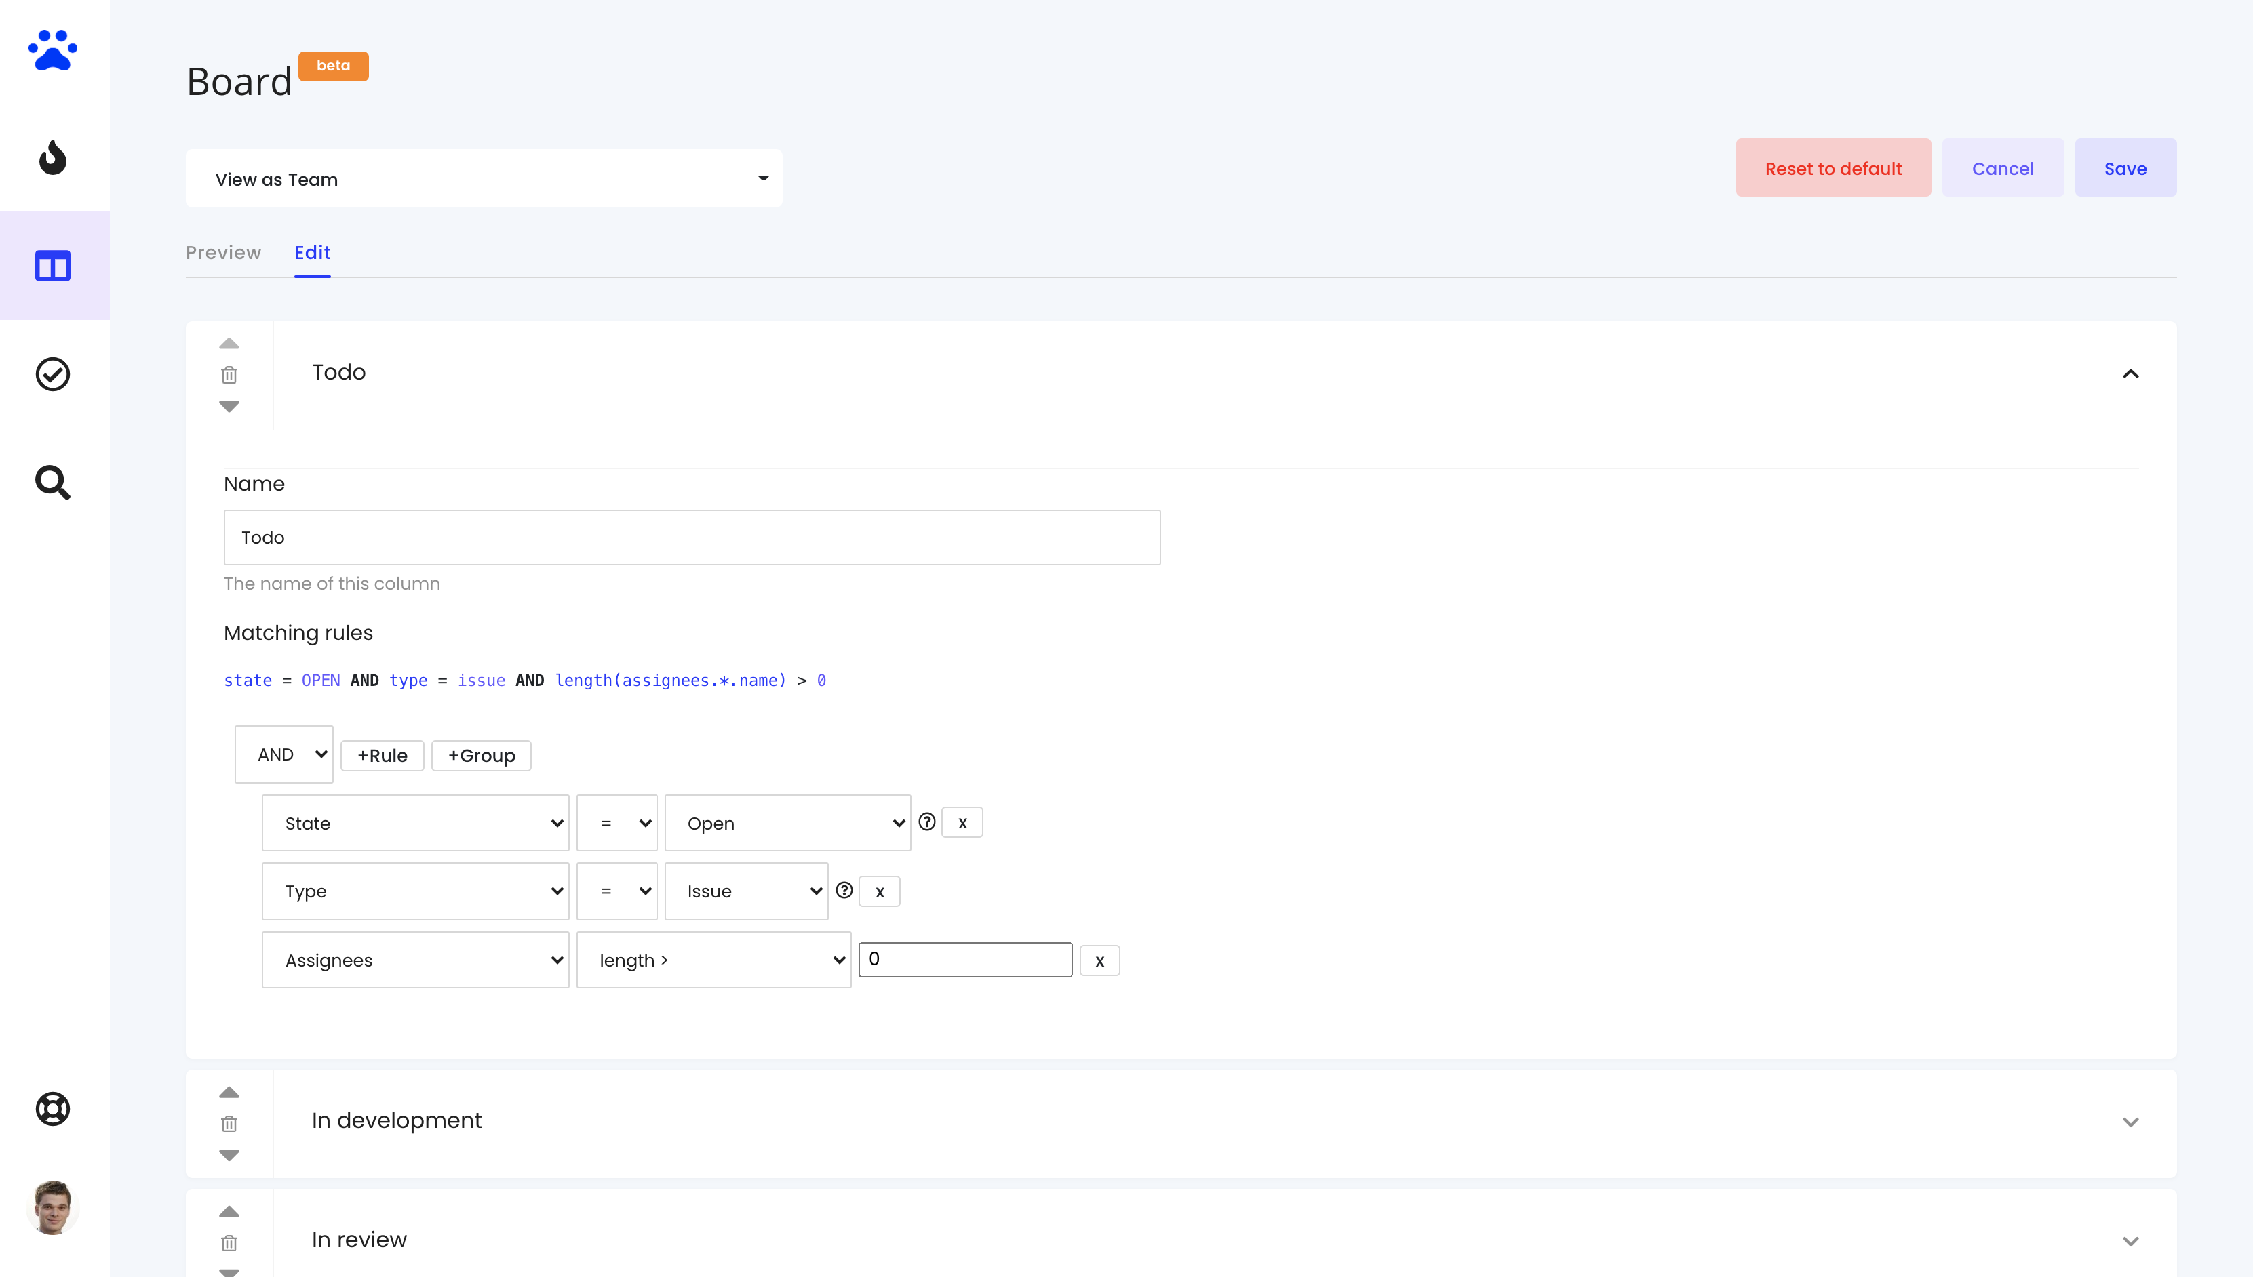
Task: Delete the In development column
Action: tap(229, 1124)
